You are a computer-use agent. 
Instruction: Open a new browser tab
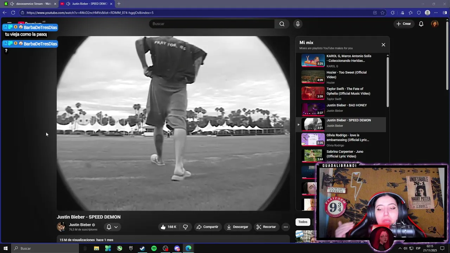coord(119,4)
